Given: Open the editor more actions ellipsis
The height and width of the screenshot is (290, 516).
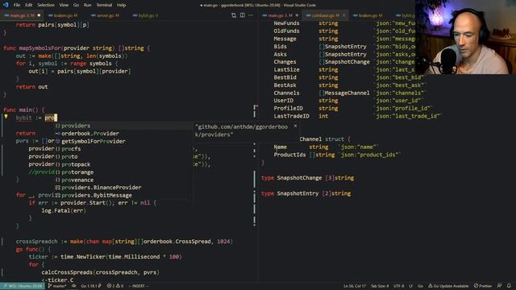Looking at the screenshot, I should coord(251,15).
